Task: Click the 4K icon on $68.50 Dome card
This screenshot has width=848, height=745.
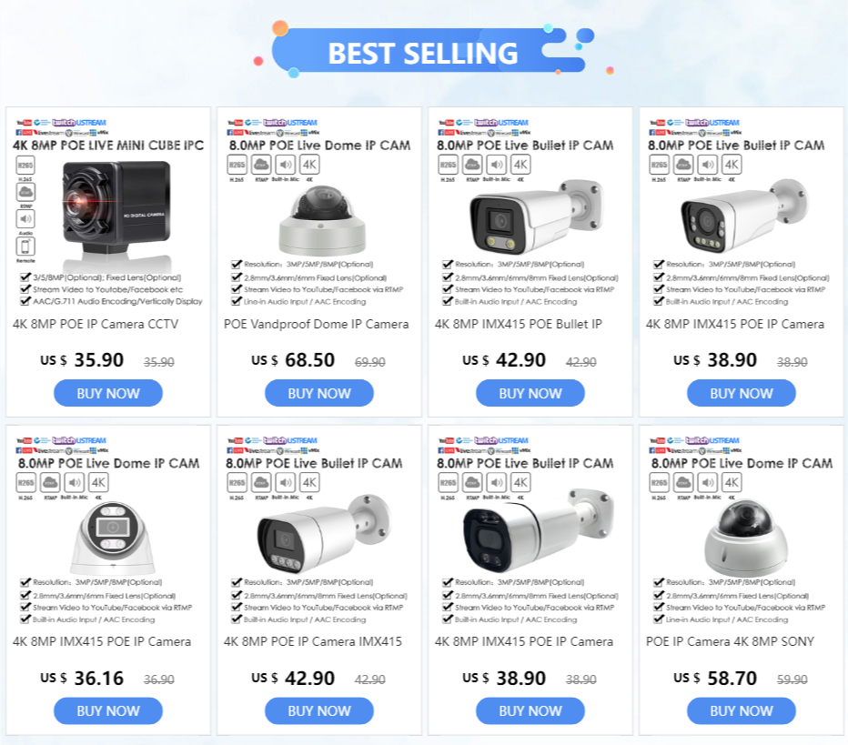Action: (310, 165)
